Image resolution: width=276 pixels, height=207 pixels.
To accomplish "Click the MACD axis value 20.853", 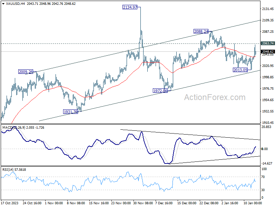I will point(266,127).
